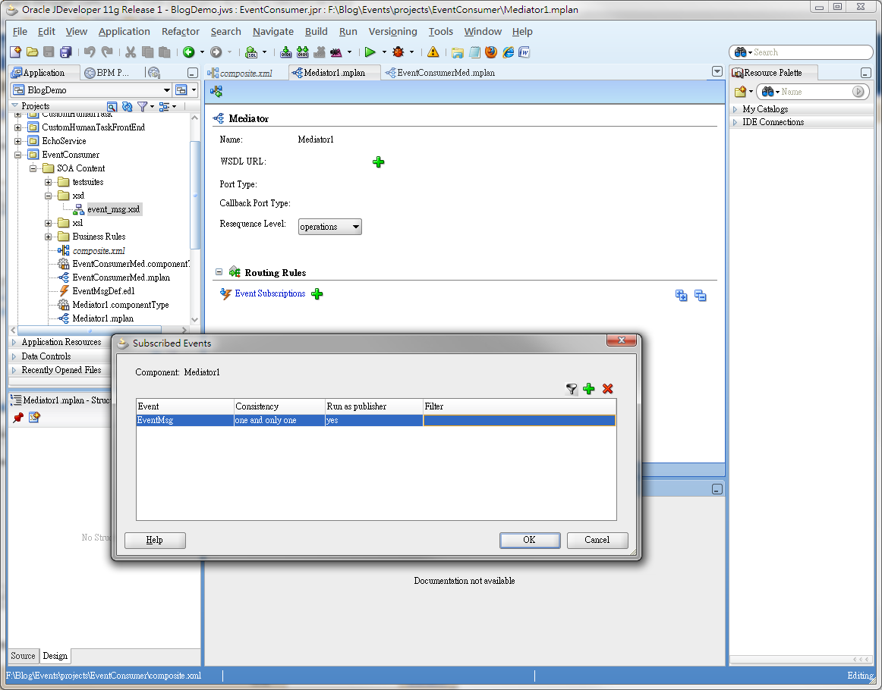Click Help in Subscribed Events dialog

[x=155, y=540]
